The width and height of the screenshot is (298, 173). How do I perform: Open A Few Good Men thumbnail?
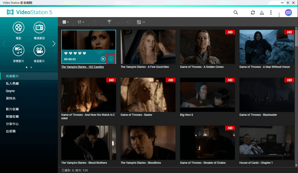pyautogui.click(x=148, y=47)
